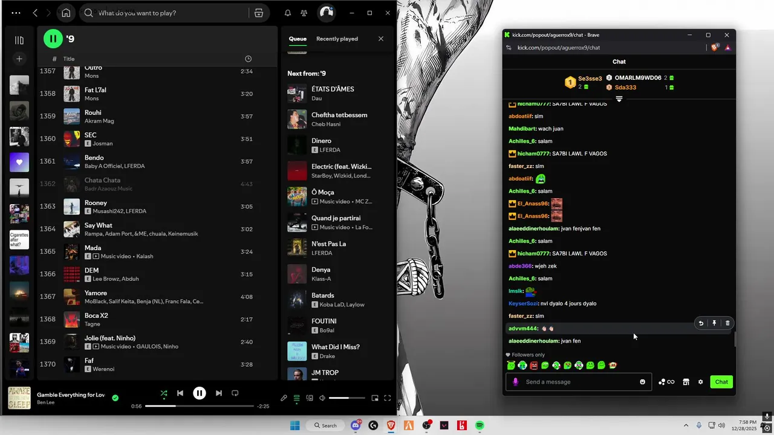Delete the advvm444 chat message
The image size is (774, 435).
(727, 323)
